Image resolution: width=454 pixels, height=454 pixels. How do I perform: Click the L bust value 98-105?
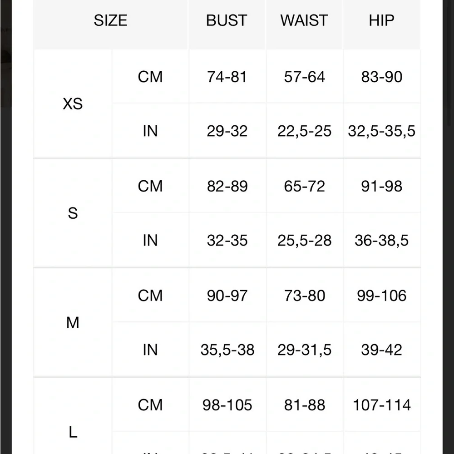tap(227, 405)
